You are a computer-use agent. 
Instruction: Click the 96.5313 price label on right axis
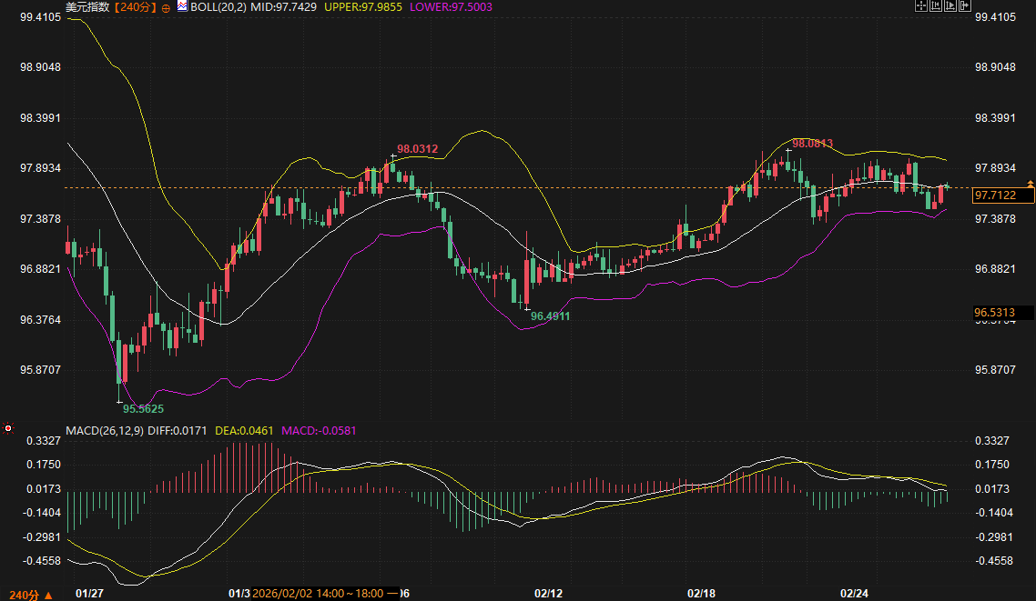(x=1003, y=313)
